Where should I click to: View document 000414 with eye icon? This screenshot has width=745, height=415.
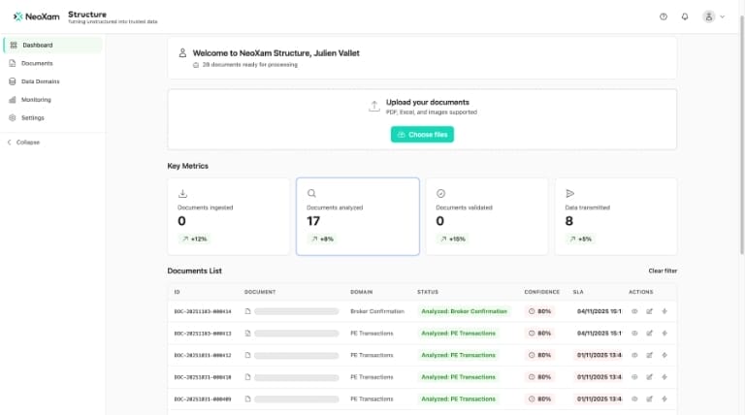[634, 311]
